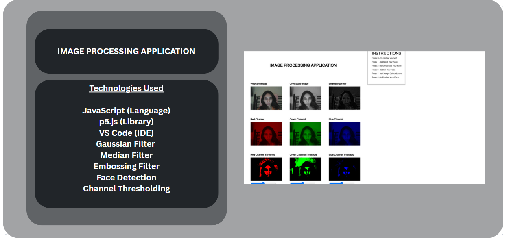Viewport: 507px width, 239px height.
Task: Adjust the Blue Channel Threshold slider
Action: click(x=341, y=183)
